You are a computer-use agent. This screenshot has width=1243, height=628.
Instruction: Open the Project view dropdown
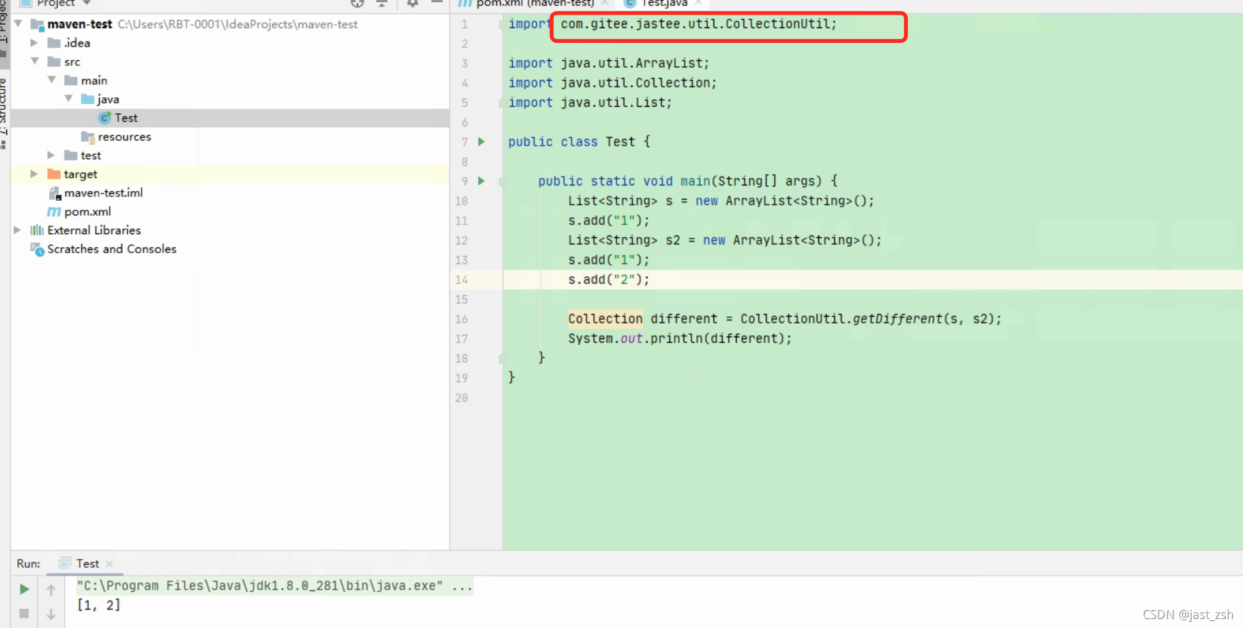[x=86, y=3]
